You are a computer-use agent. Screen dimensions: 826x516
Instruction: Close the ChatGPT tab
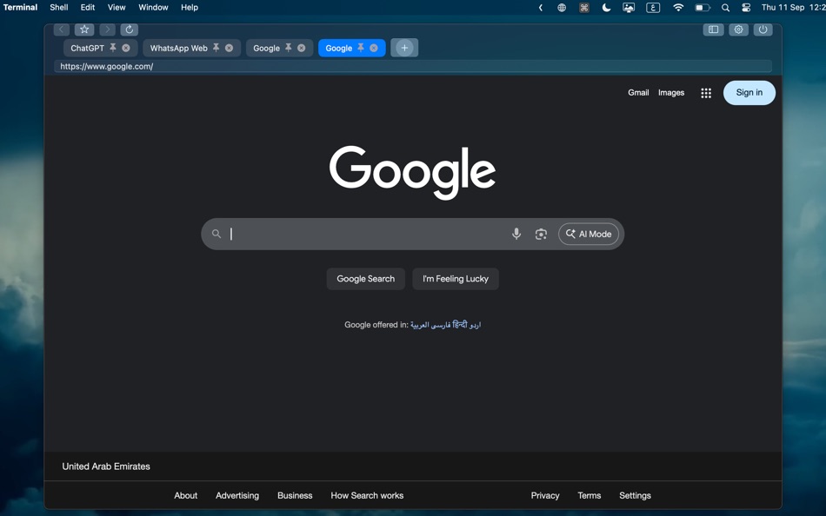[x=126, y=48]
